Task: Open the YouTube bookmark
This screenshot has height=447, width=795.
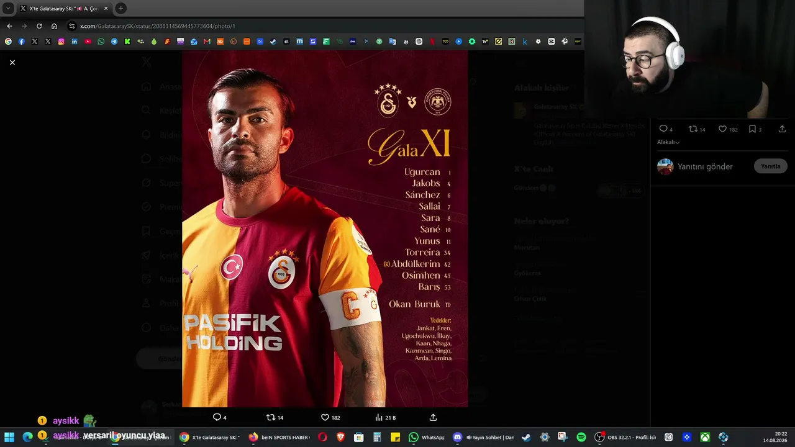Action: 88,42
